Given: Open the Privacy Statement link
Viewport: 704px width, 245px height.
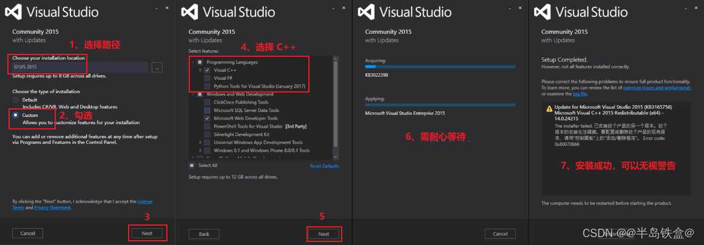Looking at the screenshot, I should click(x=52, y=207).
